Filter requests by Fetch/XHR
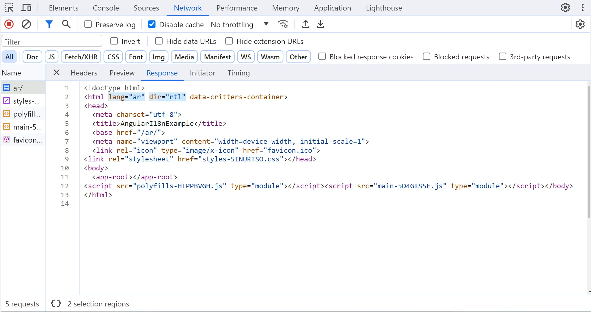 coord(81,57)
